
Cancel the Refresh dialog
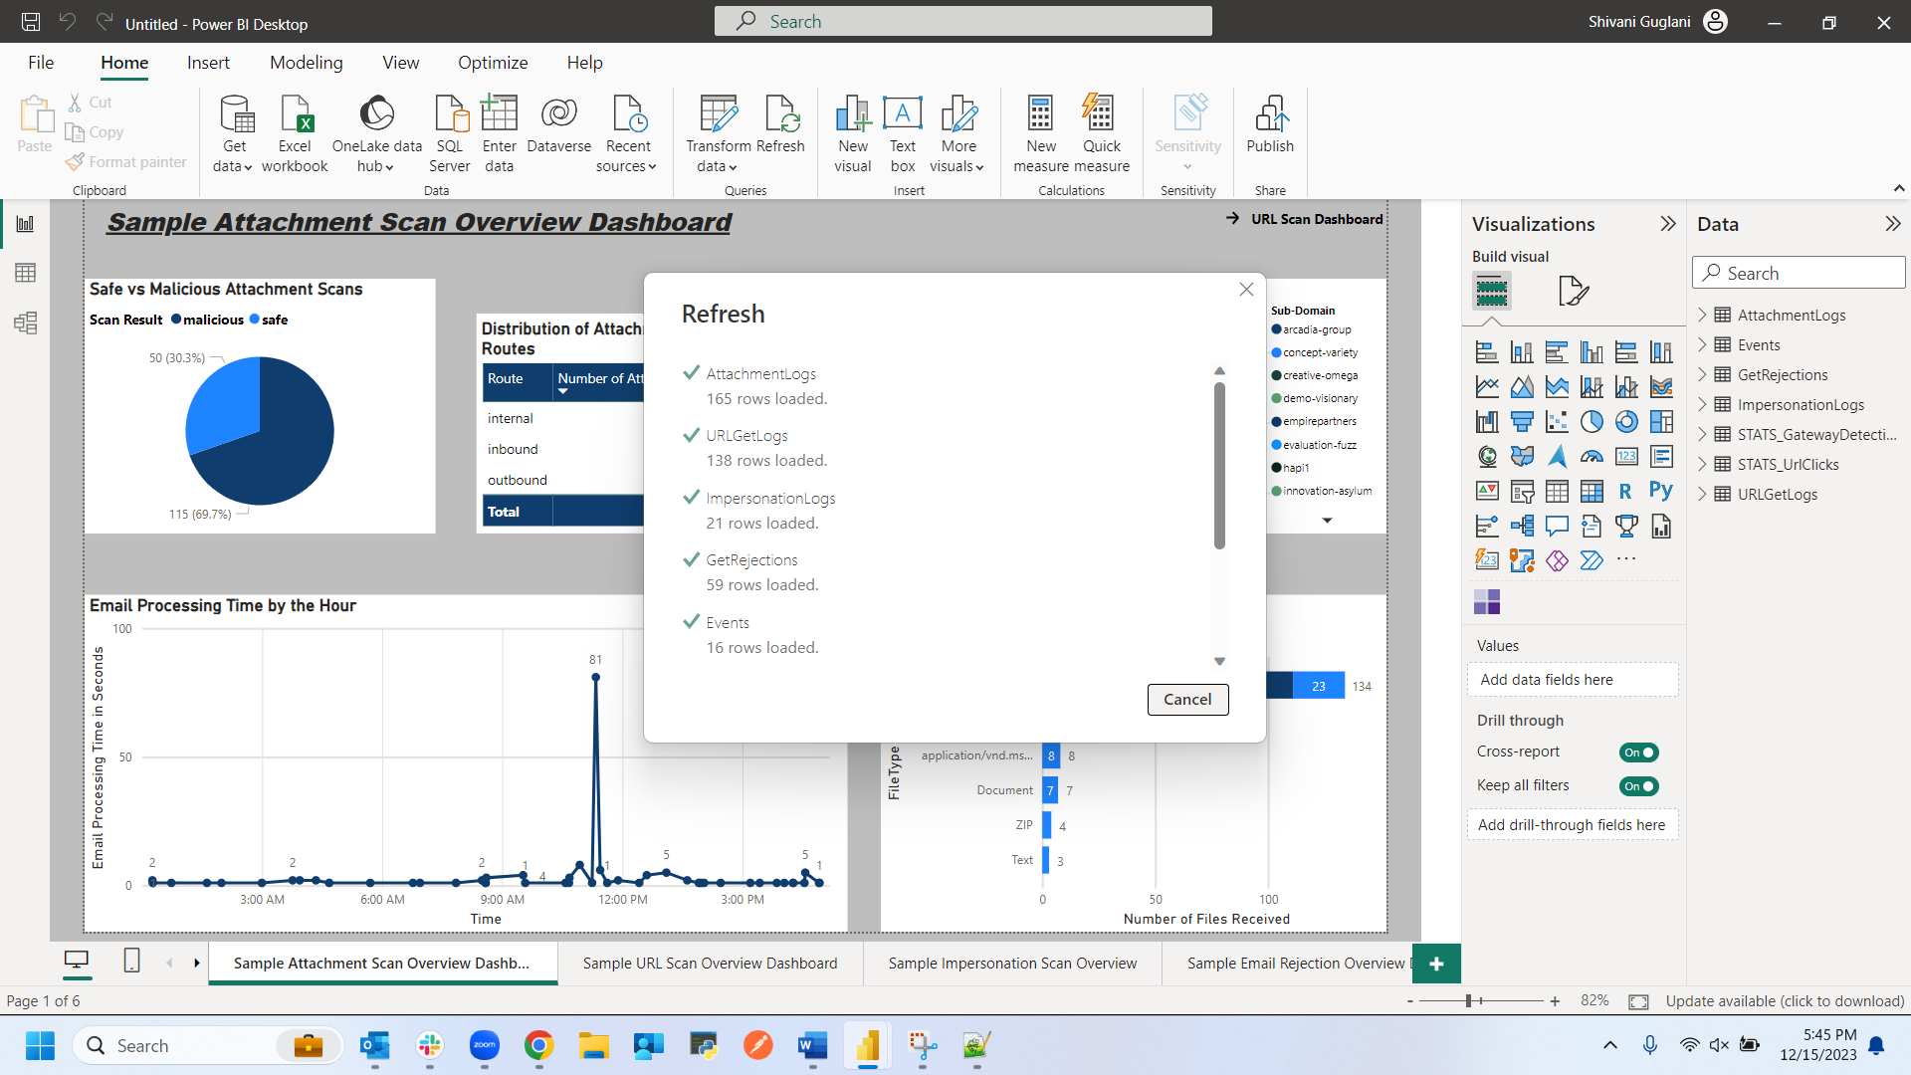[1187, 699]
